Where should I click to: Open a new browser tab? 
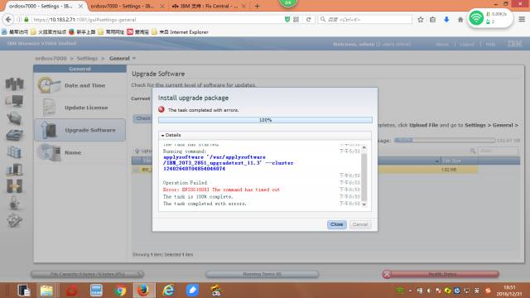point(257,6)
